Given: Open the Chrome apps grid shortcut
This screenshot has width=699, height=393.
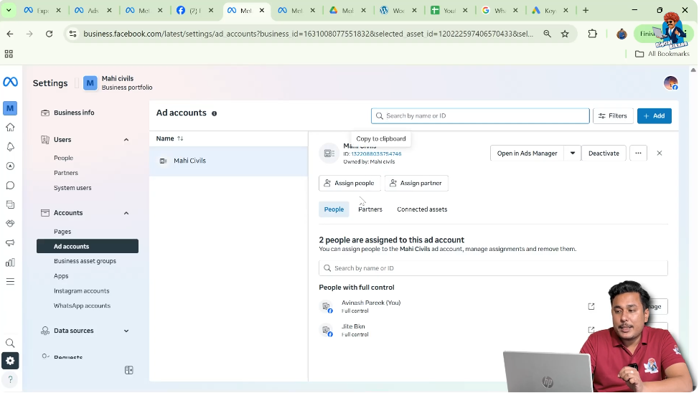Looking at the screenshot, I should pos(9,54).
